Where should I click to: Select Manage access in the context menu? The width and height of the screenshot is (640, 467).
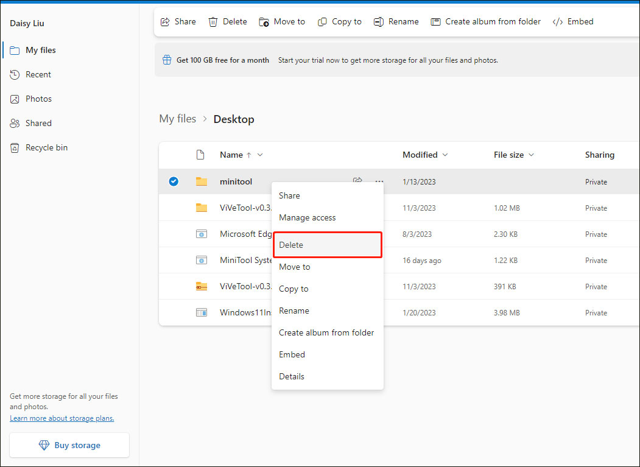[328, 217]
